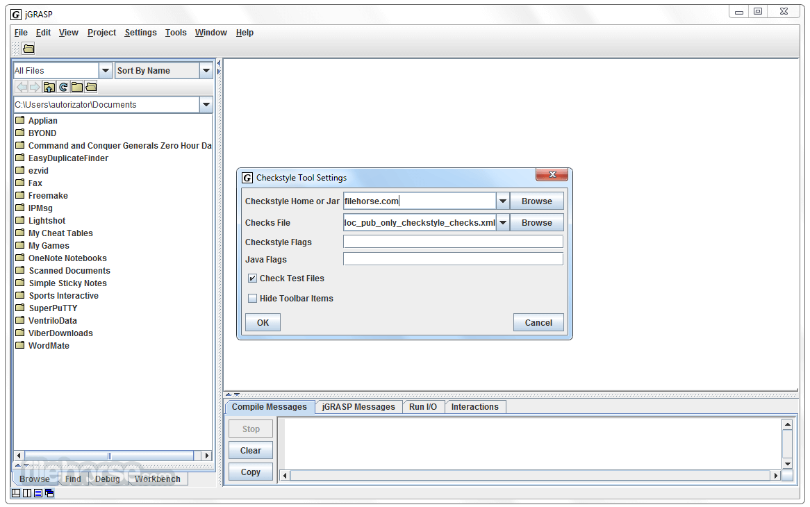This screenshot has height=507, width=810.
Task: Click Browse next to Checkstyle Home or Jar
Action: tap(537, 201)
